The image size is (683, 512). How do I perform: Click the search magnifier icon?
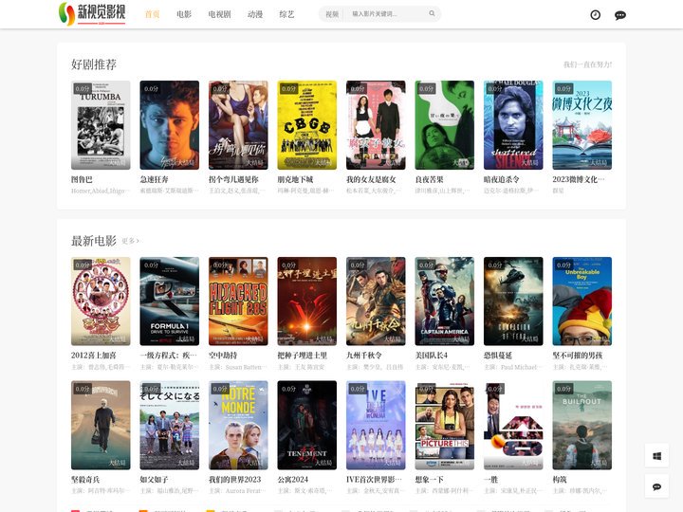(x=432, y=14)
